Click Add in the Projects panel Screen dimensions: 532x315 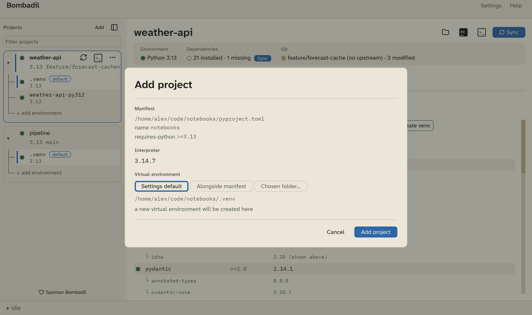[x=99, y=28]
